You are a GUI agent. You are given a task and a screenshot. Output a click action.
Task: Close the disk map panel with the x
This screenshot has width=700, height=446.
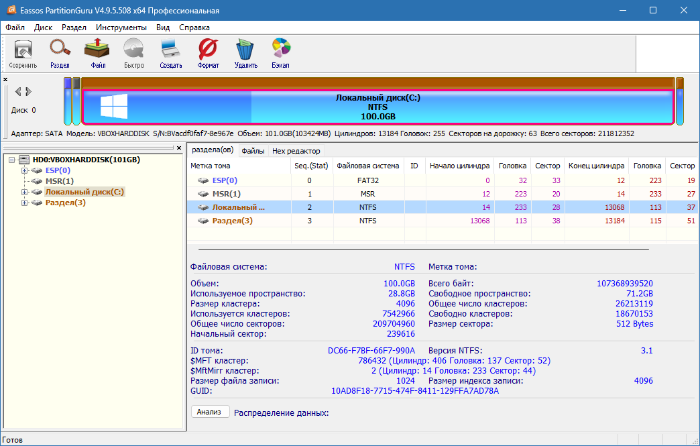pos(5,79)
